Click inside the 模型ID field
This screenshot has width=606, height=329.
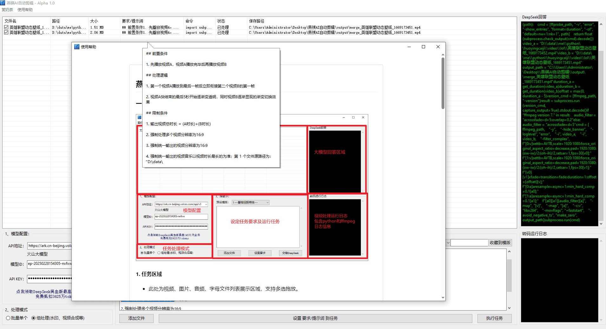pyautogui.click(x=49, y=264)
